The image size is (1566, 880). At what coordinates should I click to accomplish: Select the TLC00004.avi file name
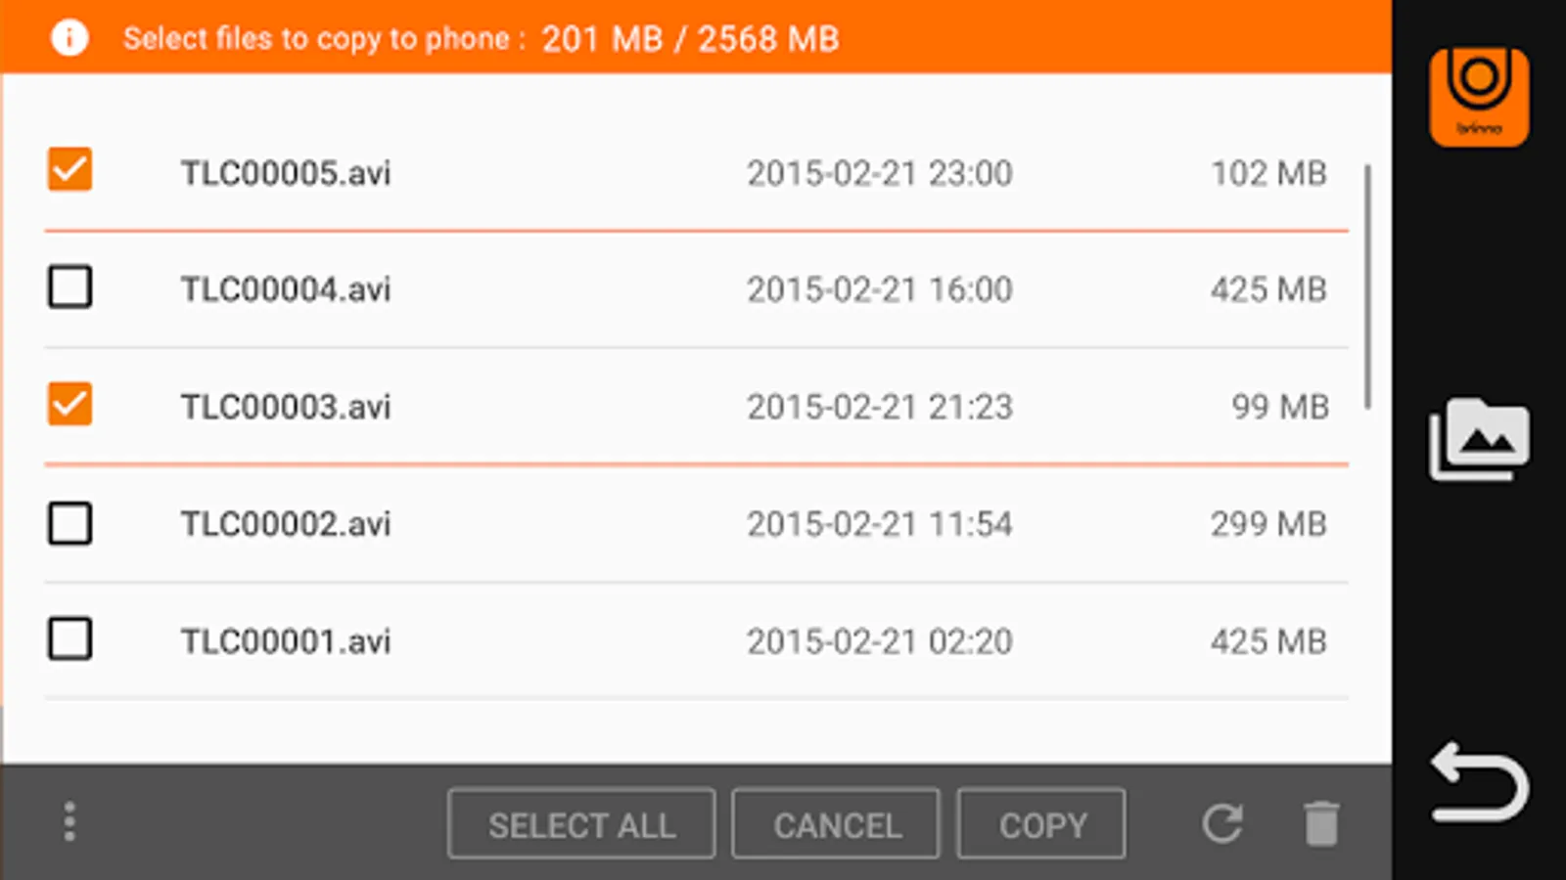coord(286,289)
